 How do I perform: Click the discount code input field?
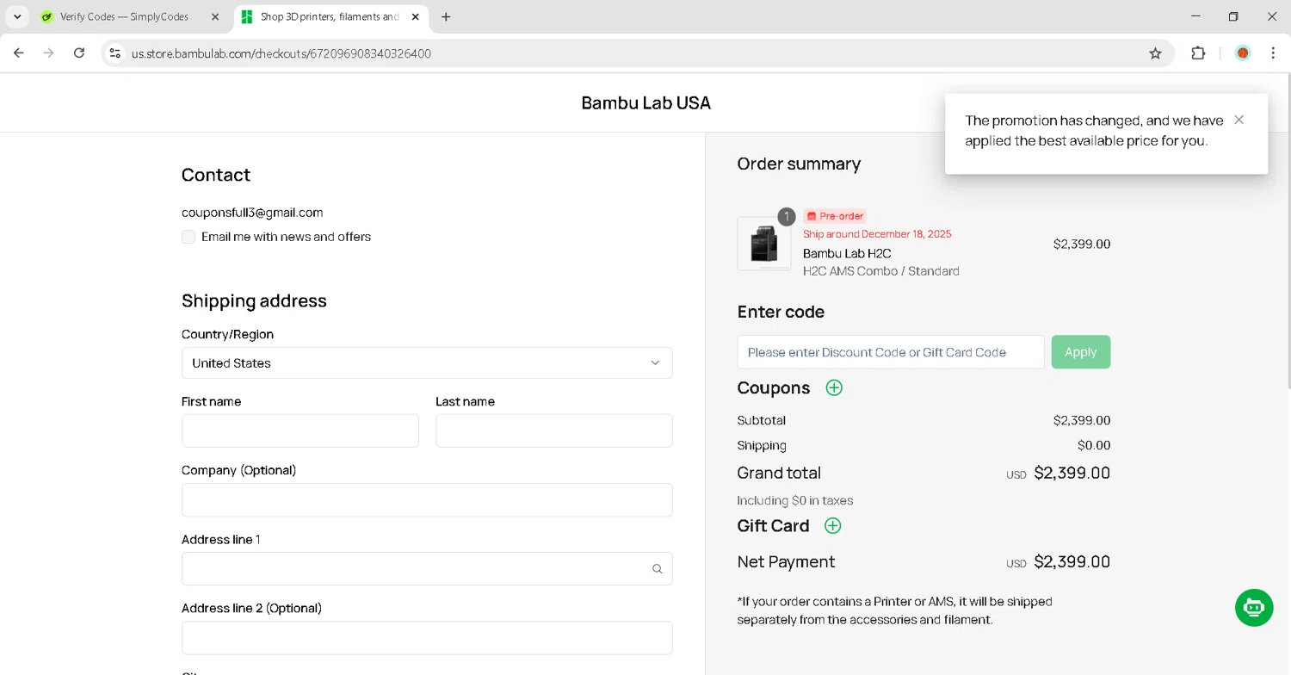coord(891,352)
